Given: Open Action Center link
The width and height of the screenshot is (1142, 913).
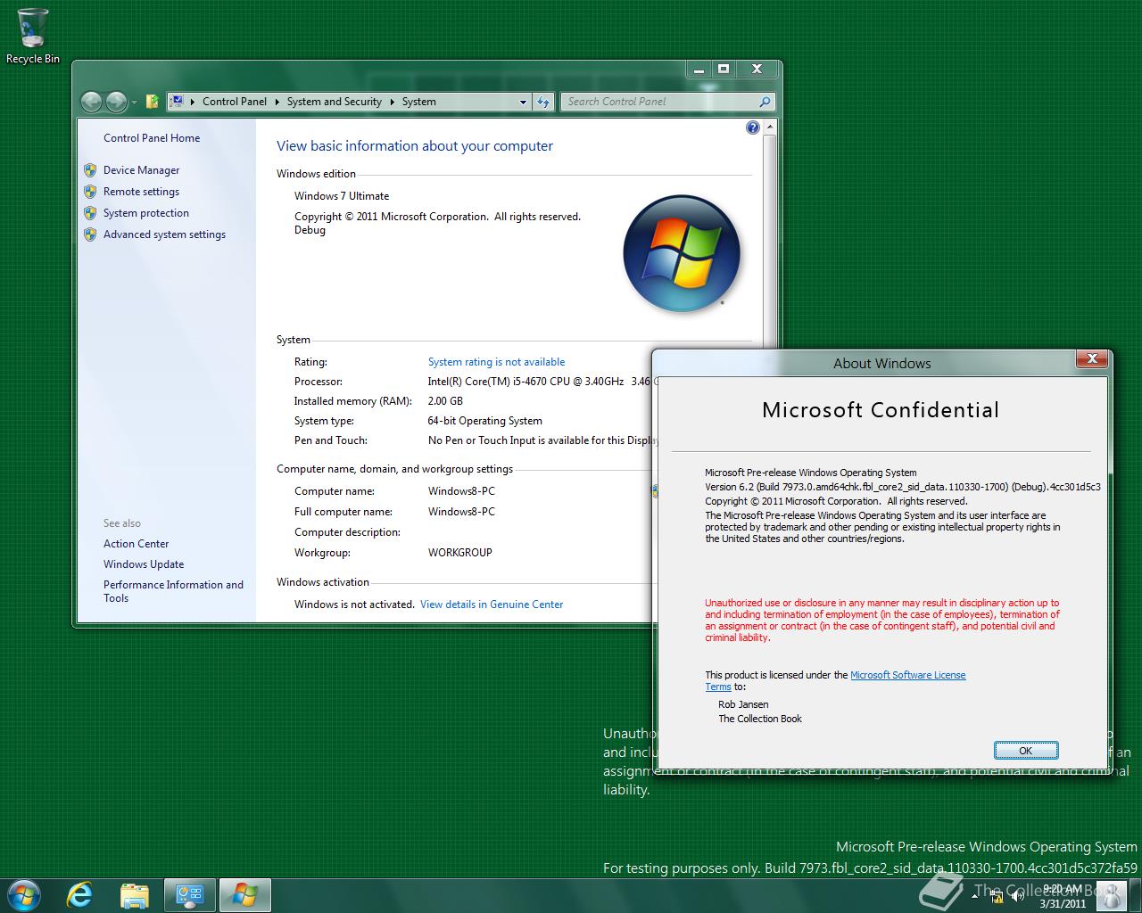Looking at the screenshot, I should pos(136,544).
